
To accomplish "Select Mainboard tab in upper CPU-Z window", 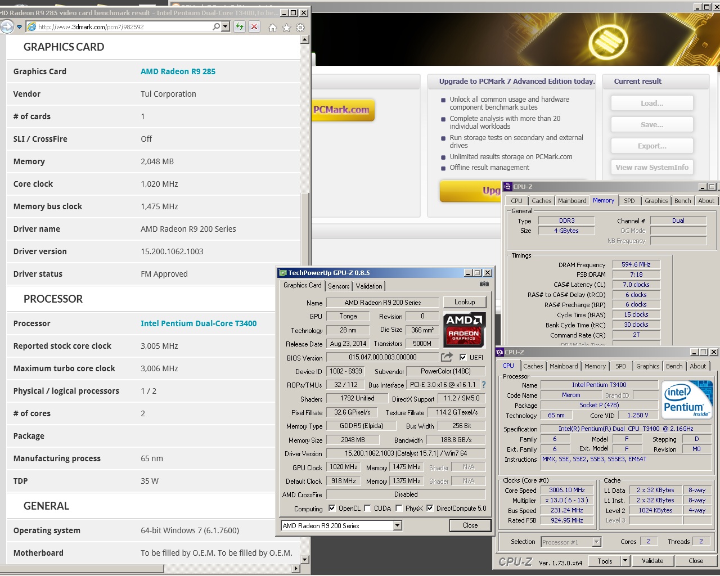I will [x=572, y=201].
